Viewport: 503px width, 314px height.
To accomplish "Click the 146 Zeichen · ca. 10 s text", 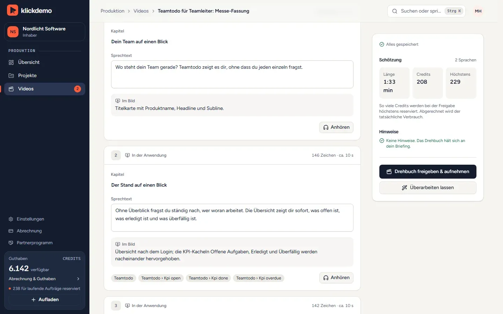I will [x=333, y=155].
